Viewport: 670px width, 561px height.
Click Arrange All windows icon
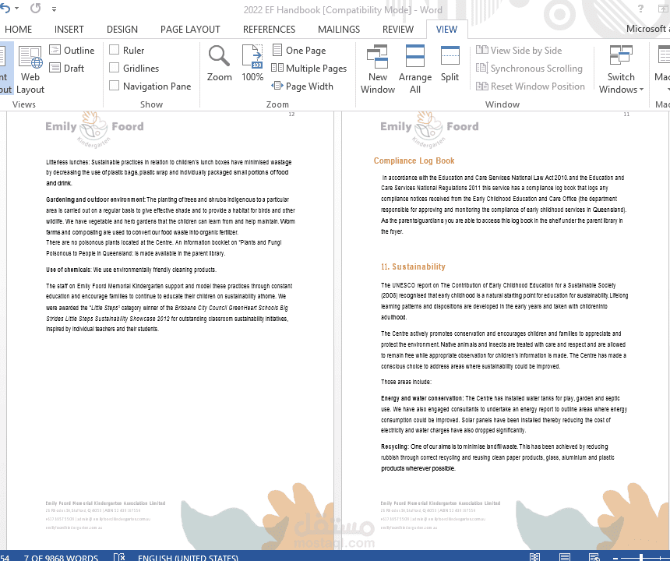415,69
